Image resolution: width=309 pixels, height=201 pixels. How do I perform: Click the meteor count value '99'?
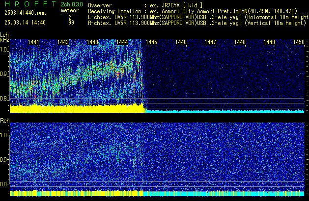pyautogui.click(x=71, y=23)
